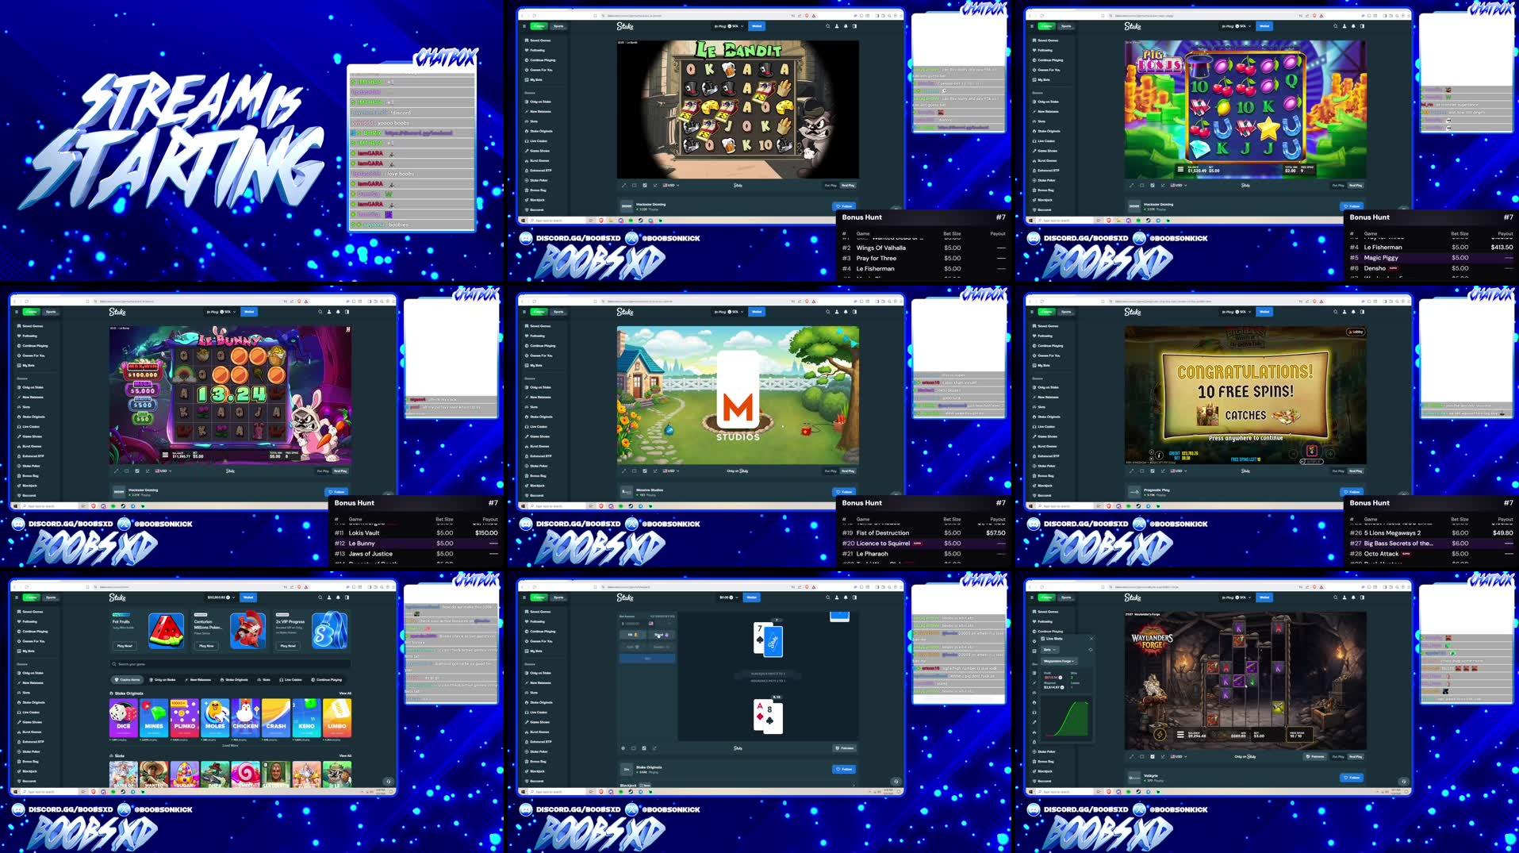Viewport: 1519px width, 853px height.
Task: Click the support headset bubble in lobby panel
Action: (389, 782)
